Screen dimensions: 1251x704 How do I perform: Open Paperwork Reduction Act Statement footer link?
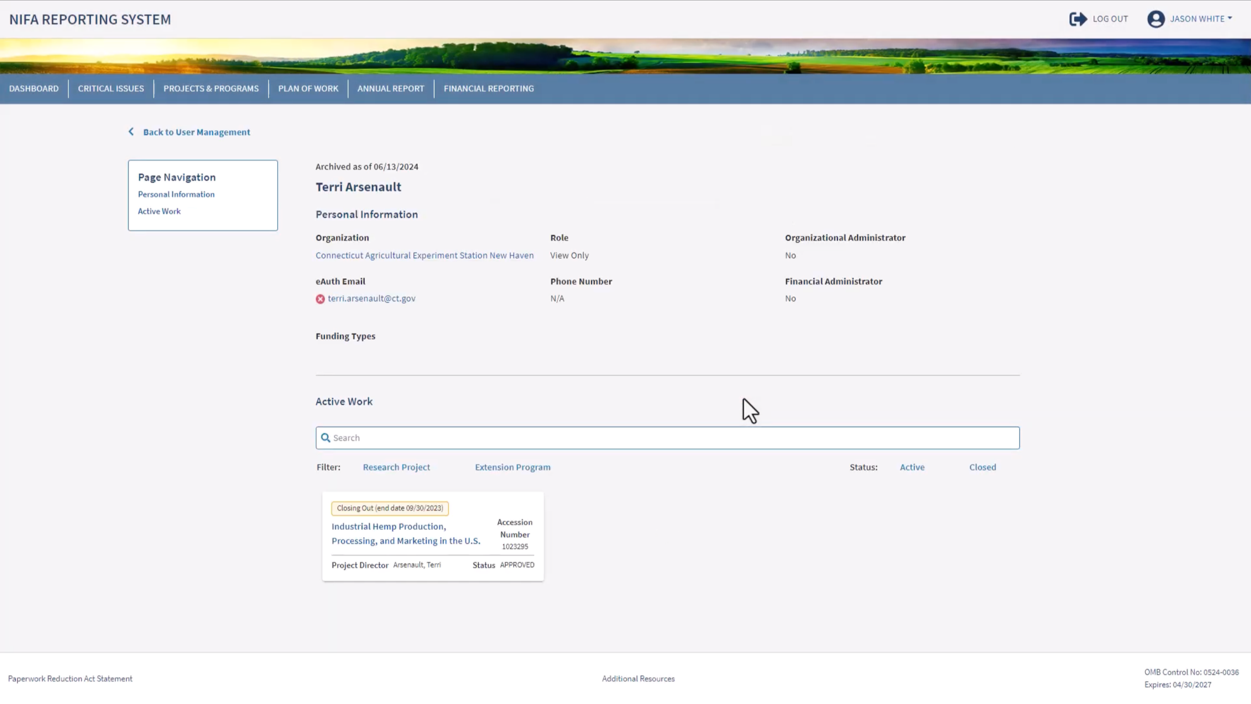click(x=70, y=678)
